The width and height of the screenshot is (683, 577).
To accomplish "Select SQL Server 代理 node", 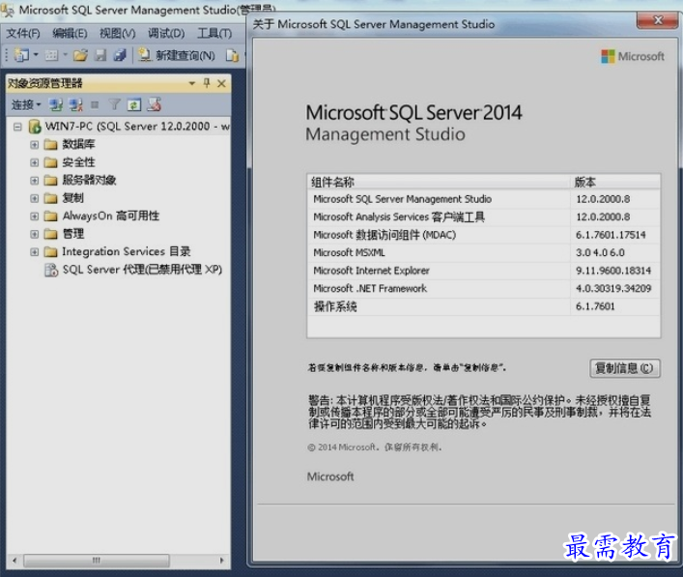I will (x=142, y=270).
